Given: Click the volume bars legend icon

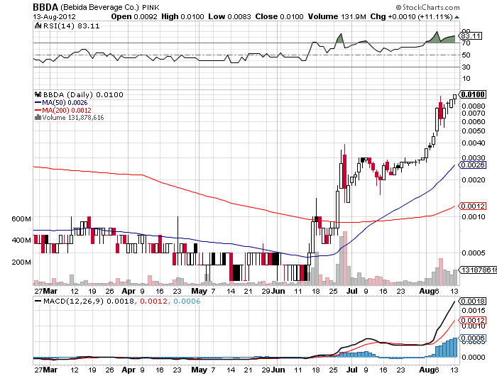Looking at the screenshot, I should click(x=38, y=117).
